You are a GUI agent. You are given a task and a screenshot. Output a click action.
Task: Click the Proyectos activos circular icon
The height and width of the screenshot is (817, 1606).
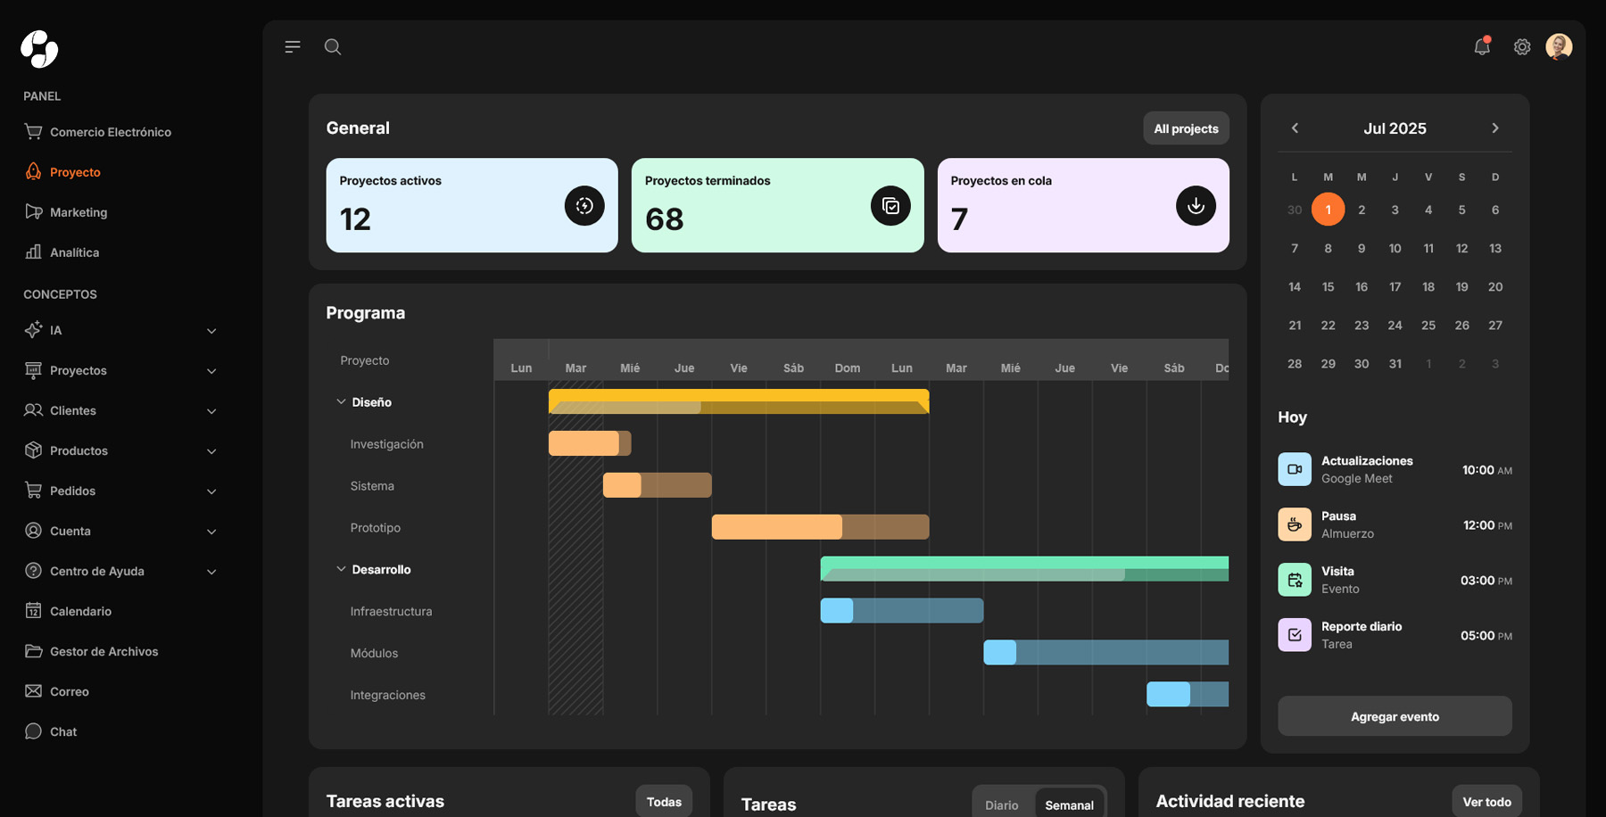584,206
